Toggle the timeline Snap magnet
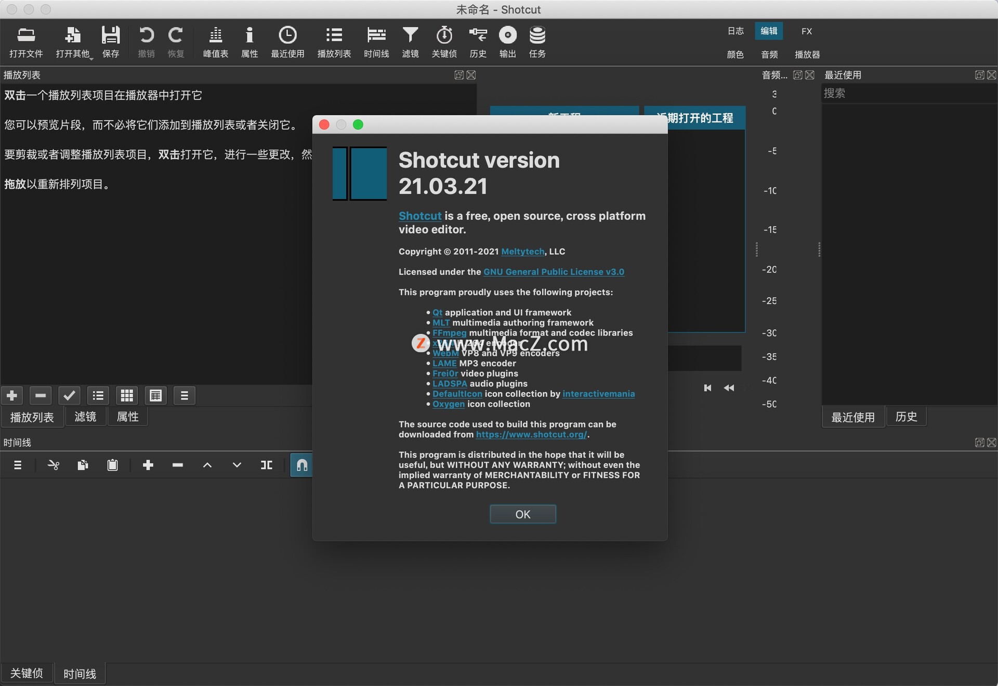This screenshot has width=998, height=686. click(x=301, y=465)
